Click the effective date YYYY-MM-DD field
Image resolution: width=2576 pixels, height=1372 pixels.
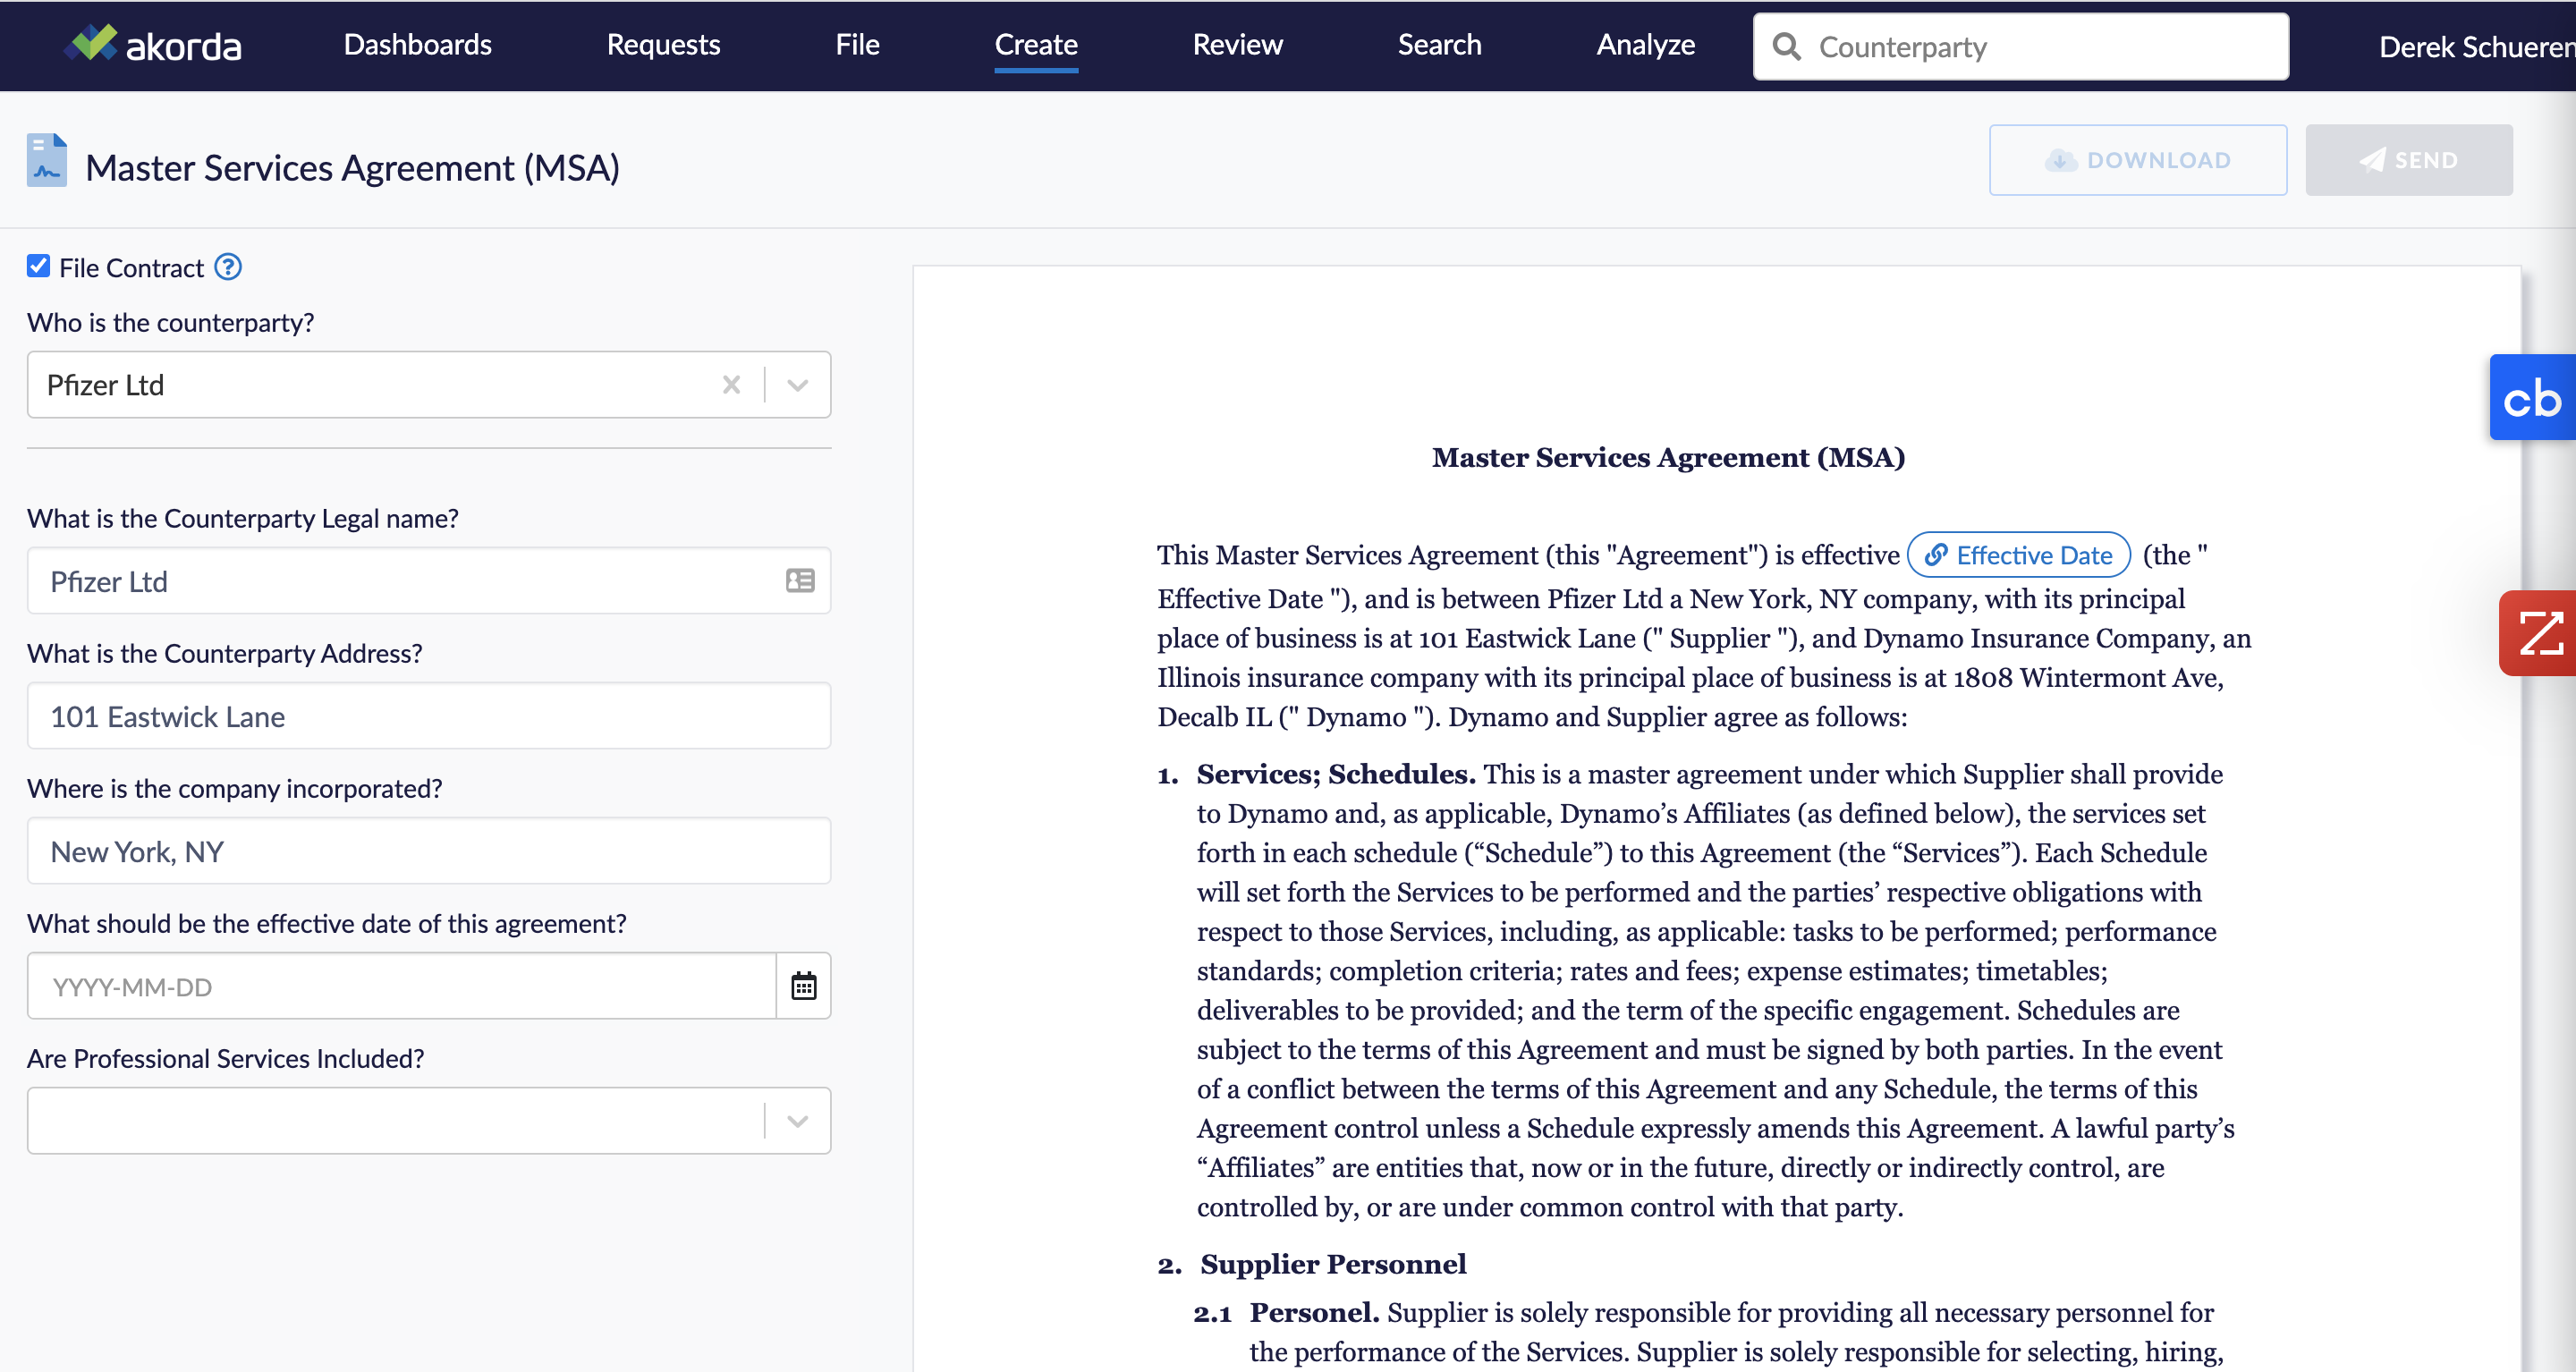point(400,987)
